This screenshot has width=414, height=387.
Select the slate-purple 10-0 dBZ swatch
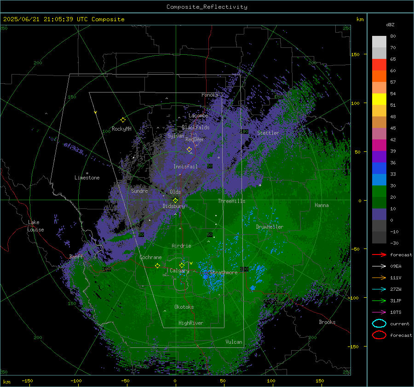(379, 214)
